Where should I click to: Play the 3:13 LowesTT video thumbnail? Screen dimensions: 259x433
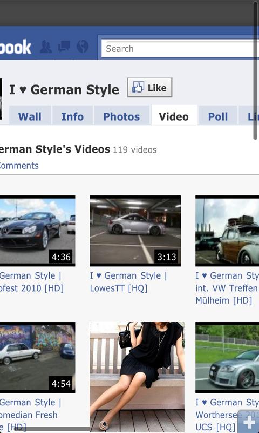(x=135, y=231)
